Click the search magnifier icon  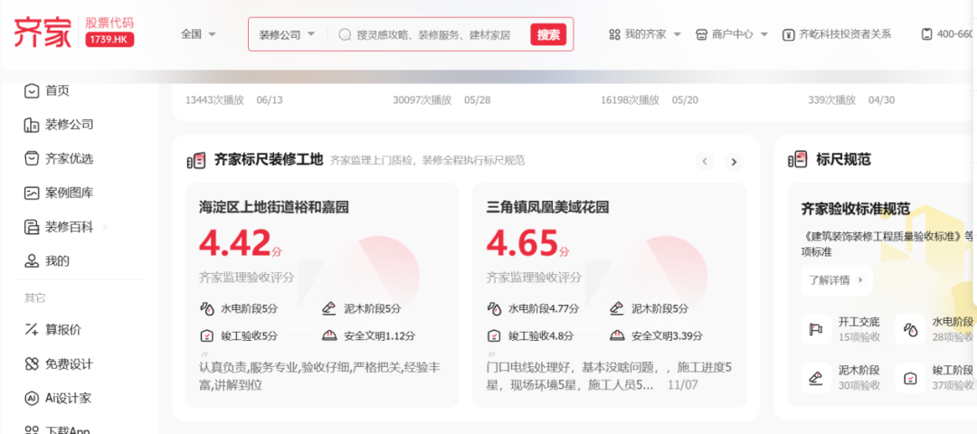click(x=345, y=34)
